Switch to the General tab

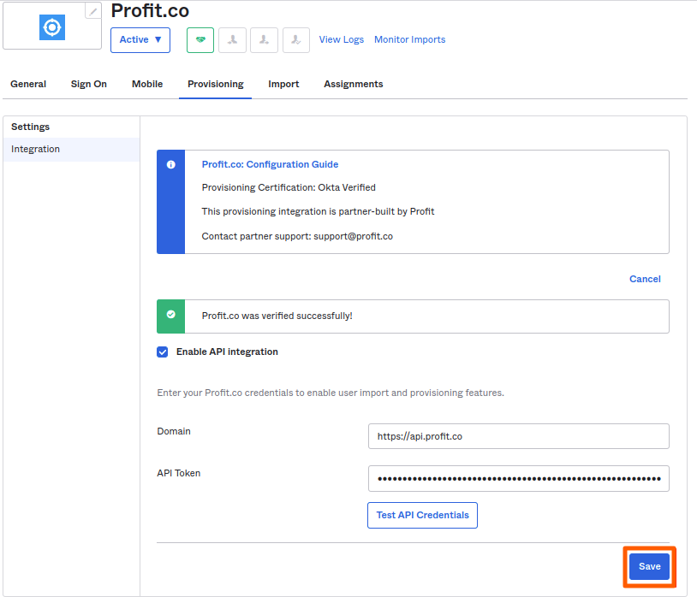point(28,84)
